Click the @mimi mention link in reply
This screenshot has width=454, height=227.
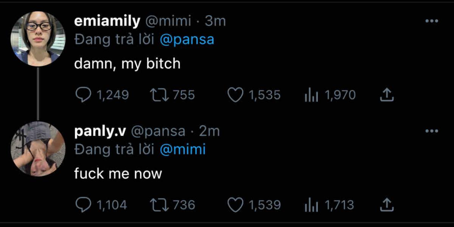[182, 150]
